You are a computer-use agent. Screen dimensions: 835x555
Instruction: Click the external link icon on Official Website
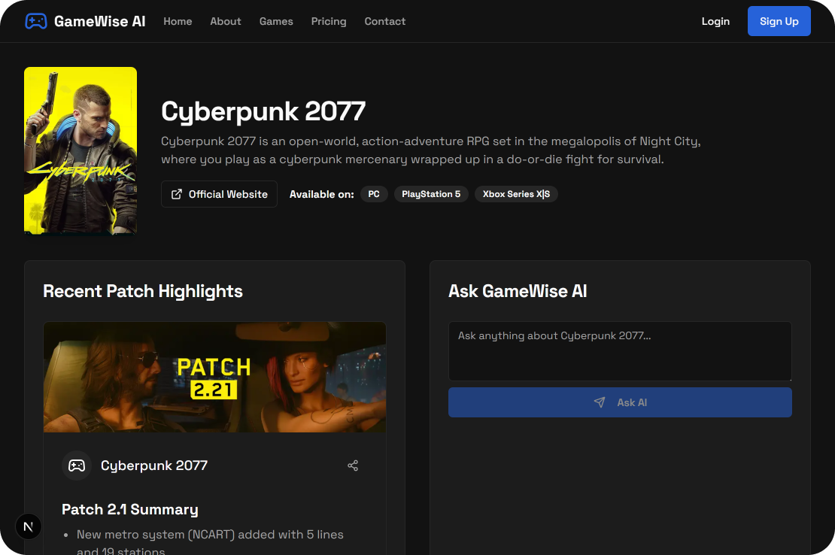177,194
